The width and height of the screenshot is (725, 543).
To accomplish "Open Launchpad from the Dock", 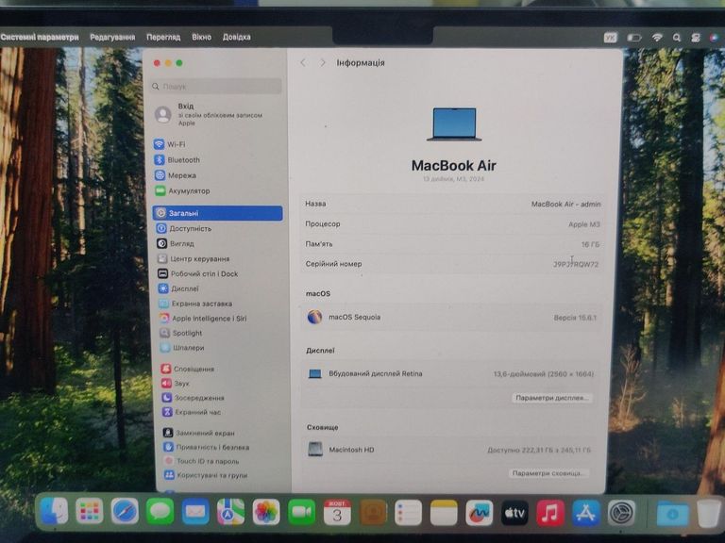I will click(x=90, y=511).
